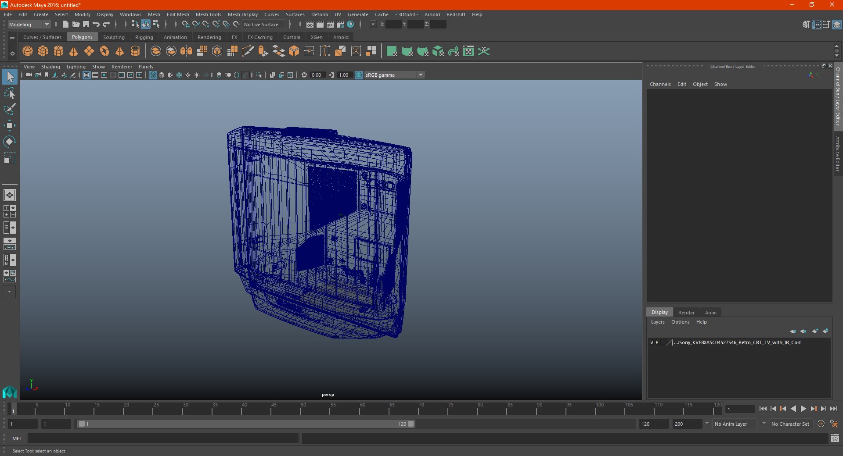Toggle layer visibility V for Sony layer
The image size is (843, 456).
click(x=652, y=342)
